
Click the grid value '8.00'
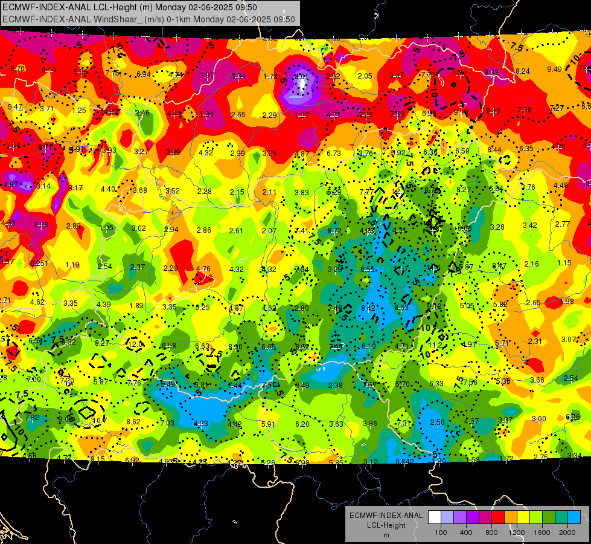pyautogui.click(x=235, y=346)
